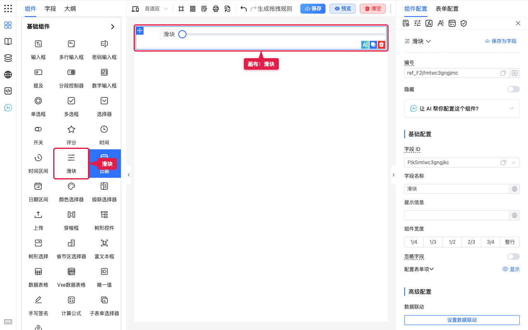Select 1/3 component width
The image size is (528, 330).
(433, 242)
